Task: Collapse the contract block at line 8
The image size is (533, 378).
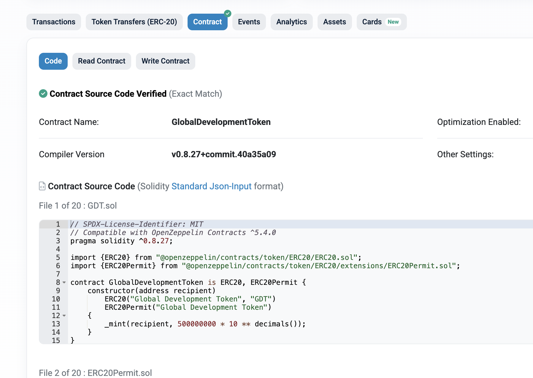Action: pyautogui.click(x=64, y=282)
